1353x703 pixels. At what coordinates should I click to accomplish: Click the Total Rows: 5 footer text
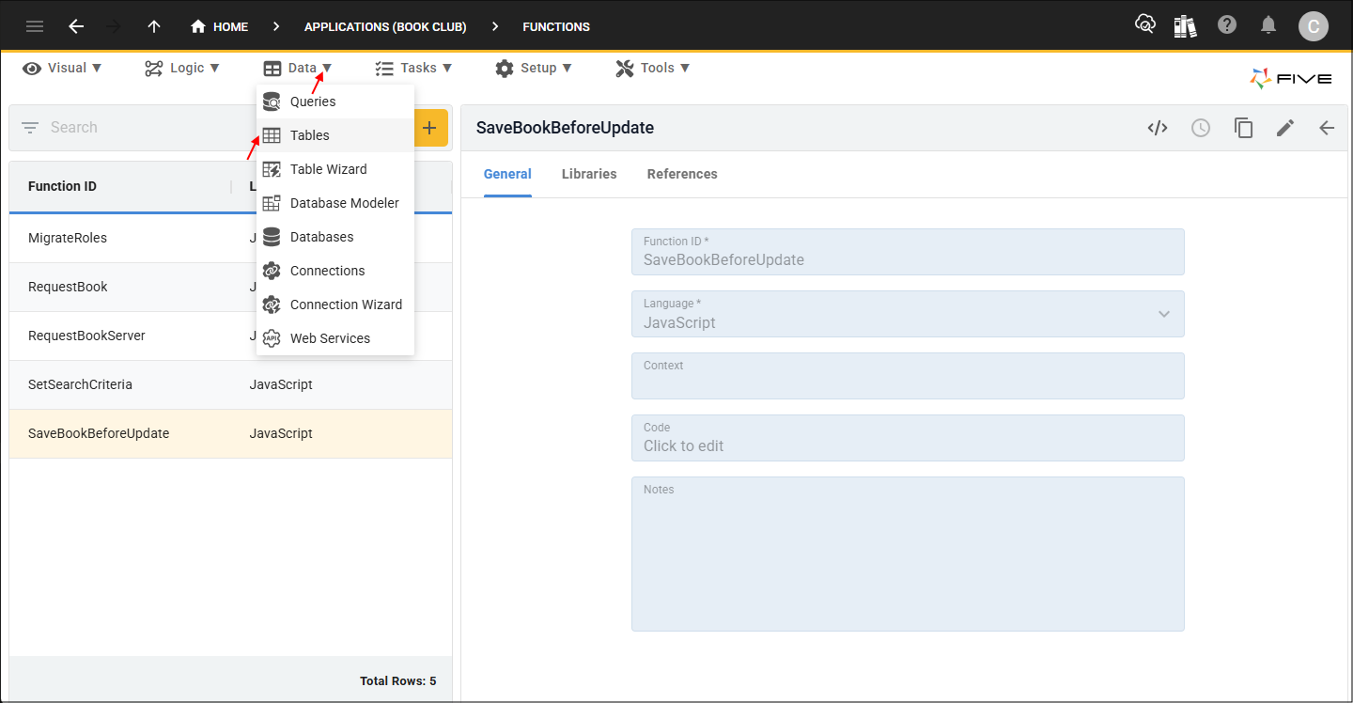397,680
